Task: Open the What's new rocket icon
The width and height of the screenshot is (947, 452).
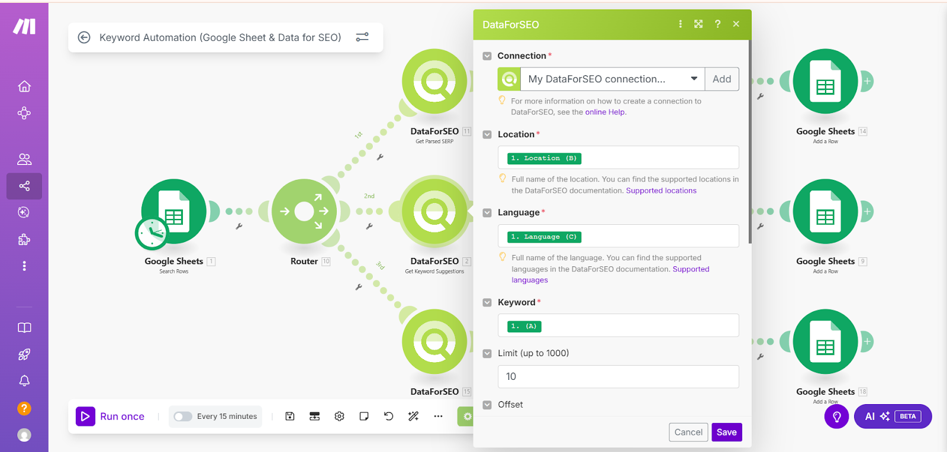Action: pos(24,354)
